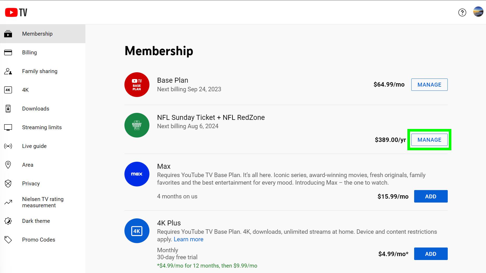Image resolution: width=486 pixels, height=273 pixels.
Task: Click the Family sharing people icon
Action: [8, 71]
